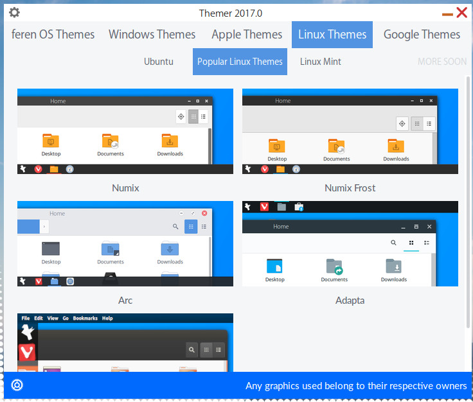
Task: Choose the Numix theme preview
Action: (x=125, y=131)
